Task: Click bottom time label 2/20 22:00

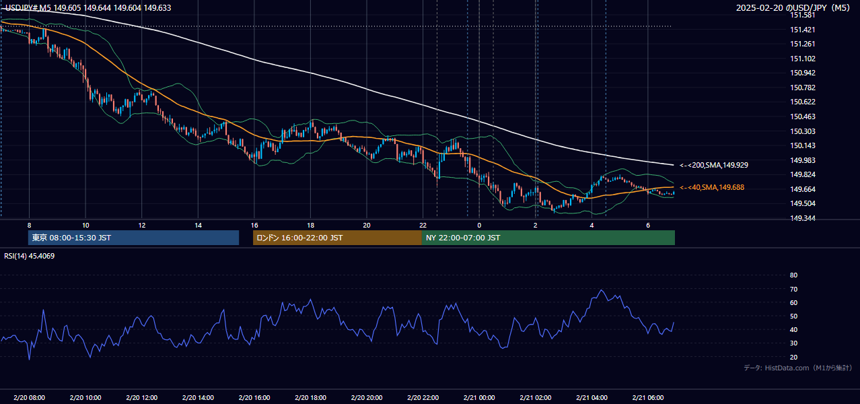Action: [x=423, y=397]
